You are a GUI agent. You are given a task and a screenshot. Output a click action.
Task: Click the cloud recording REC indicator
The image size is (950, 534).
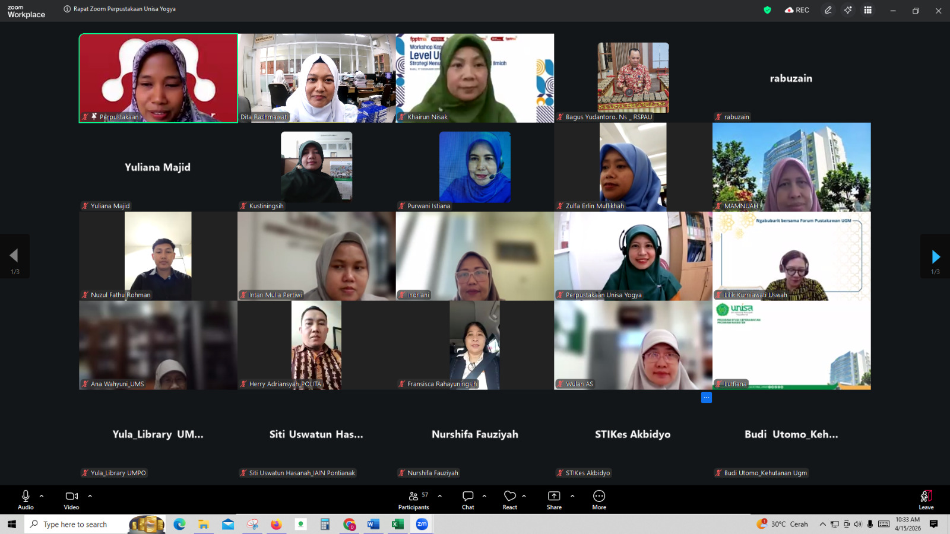coord(797,9)
